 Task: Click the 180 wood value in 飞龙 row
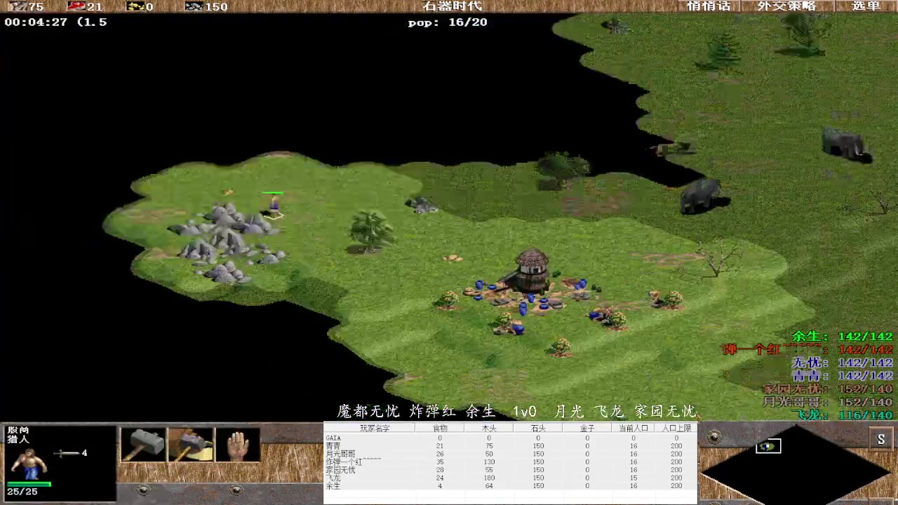click(x=489, y=478)
